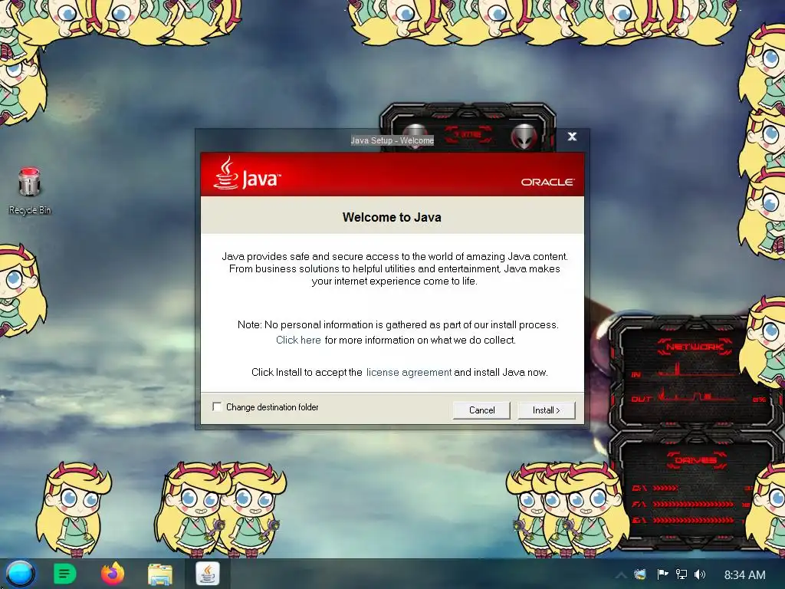The width and height of the screenshot is (785, 589).
Task: Click the volume speaker tray icon
Action: point(700,574)
